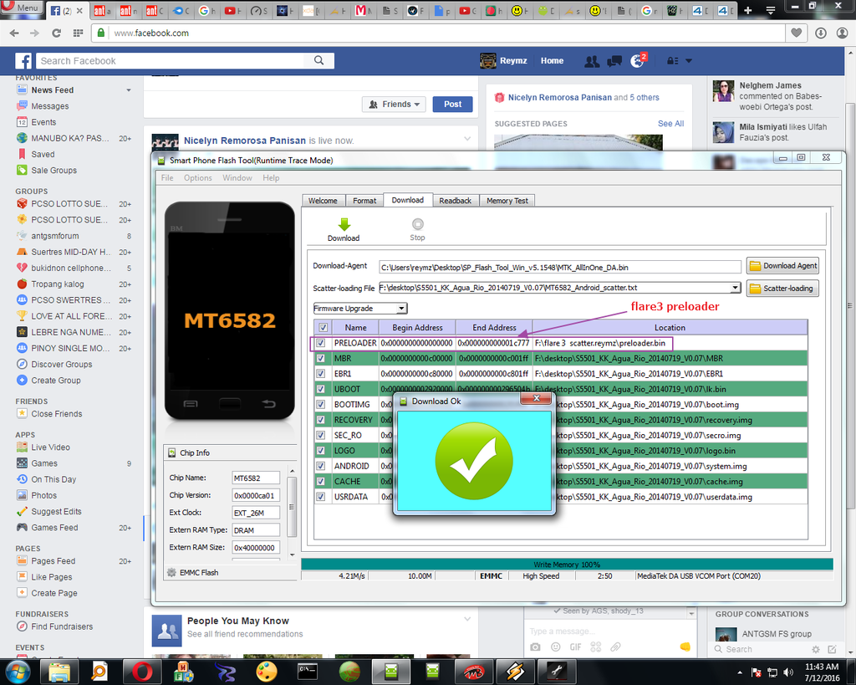This screenshot has width=856, height=685.
Task: Switch to the Readback tab
Action: coord(456,201)
